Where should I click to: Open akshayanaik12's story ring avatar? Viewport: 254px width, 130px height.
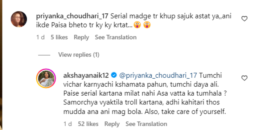(x=46, y=78)
